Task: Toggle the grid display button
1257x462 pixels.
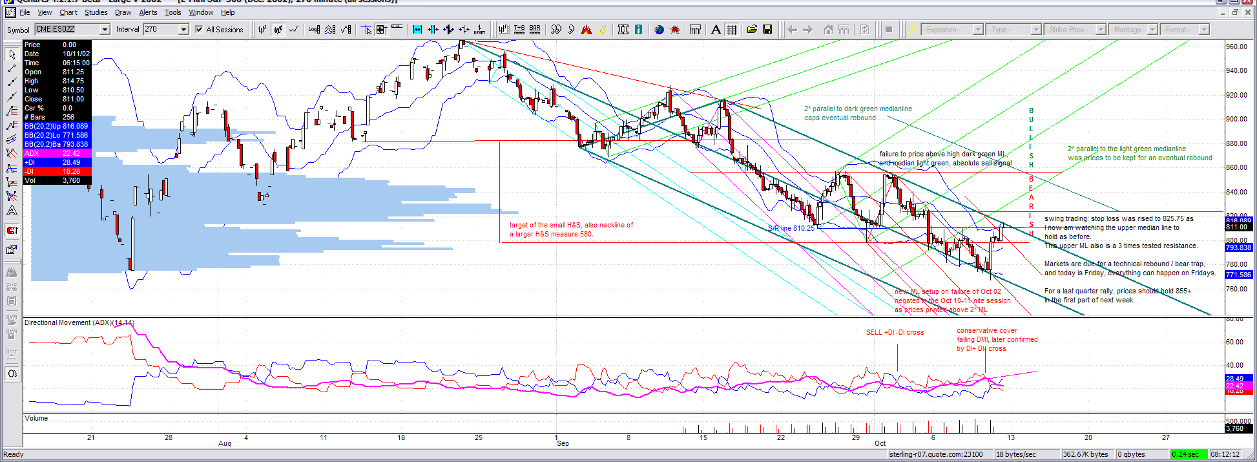Action: (732, 30)
